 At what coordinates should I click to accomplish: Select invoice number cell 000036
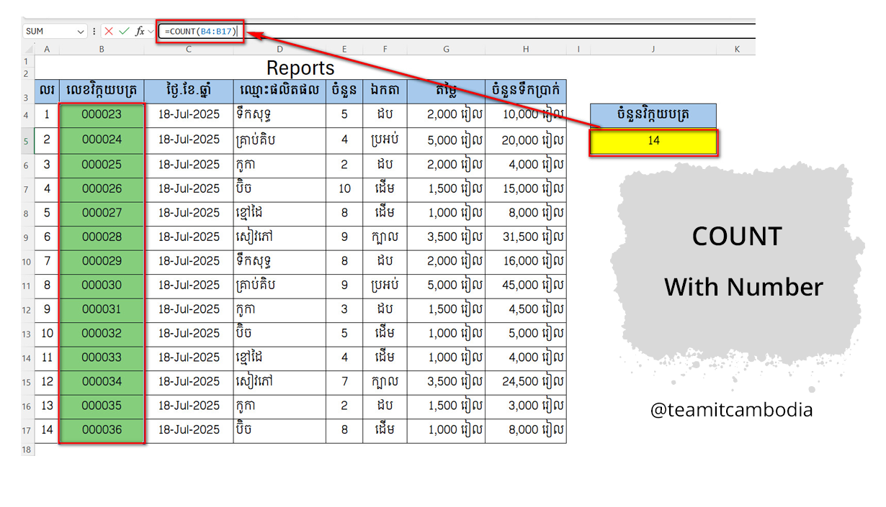(102, 430)
